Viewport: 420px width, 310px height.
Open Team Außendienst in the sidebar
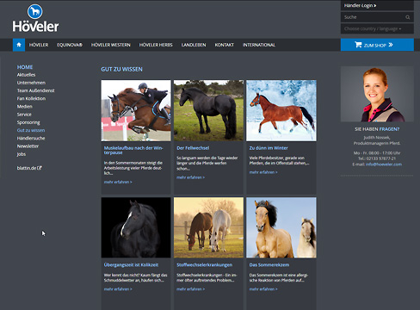pyautogui.click(x=35, y=90)
